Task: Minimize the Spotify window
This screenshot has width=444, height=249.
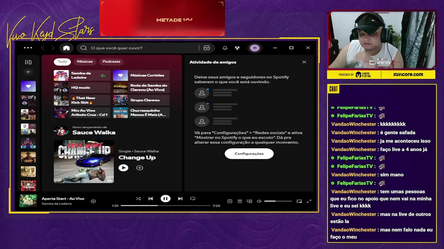Action: click(275, 48)
